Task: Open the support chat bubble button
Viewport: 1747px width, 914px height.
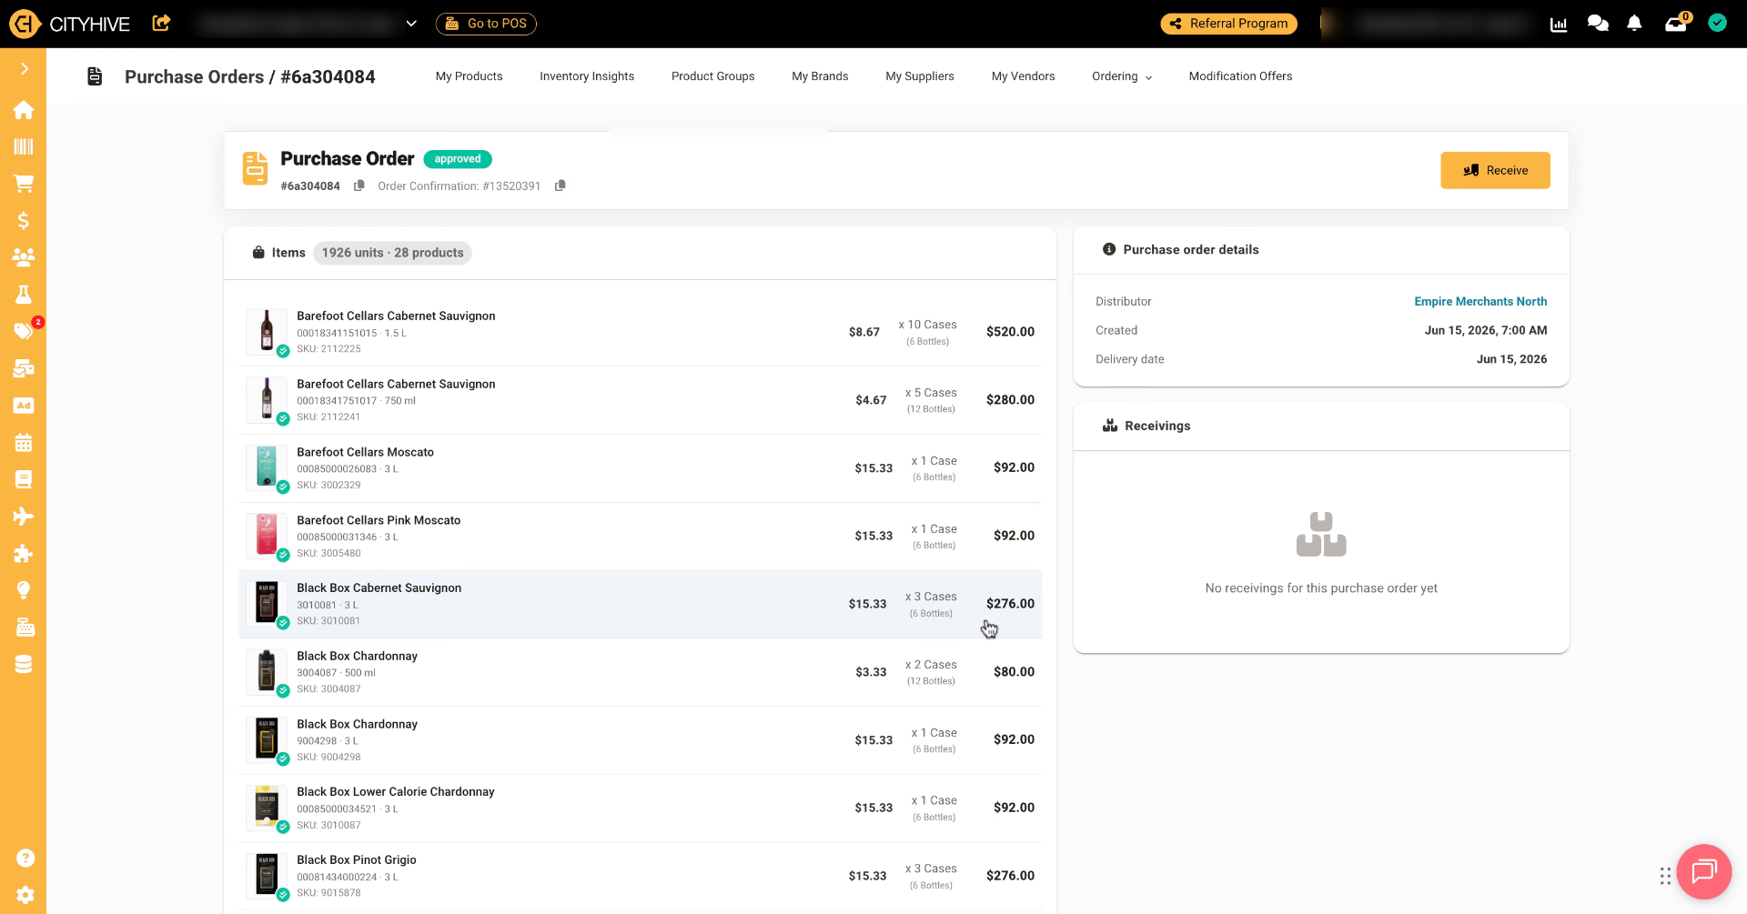Action: [x=1703, y=871]
